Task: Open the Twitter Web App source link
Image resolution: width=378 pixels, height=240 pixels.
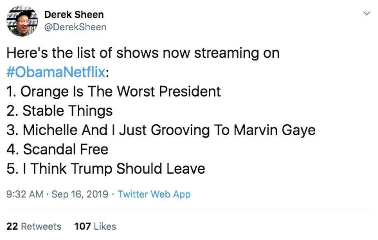Action: pyautogui.click(x=154, y=194)
